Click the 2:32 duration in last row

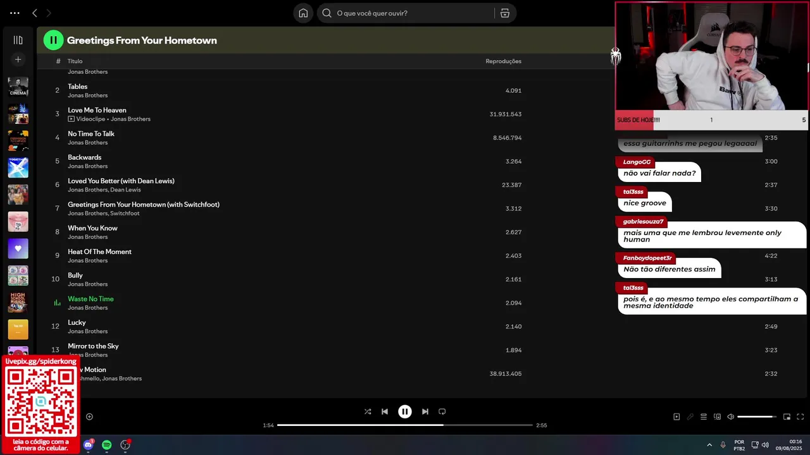tap(771, 373)
